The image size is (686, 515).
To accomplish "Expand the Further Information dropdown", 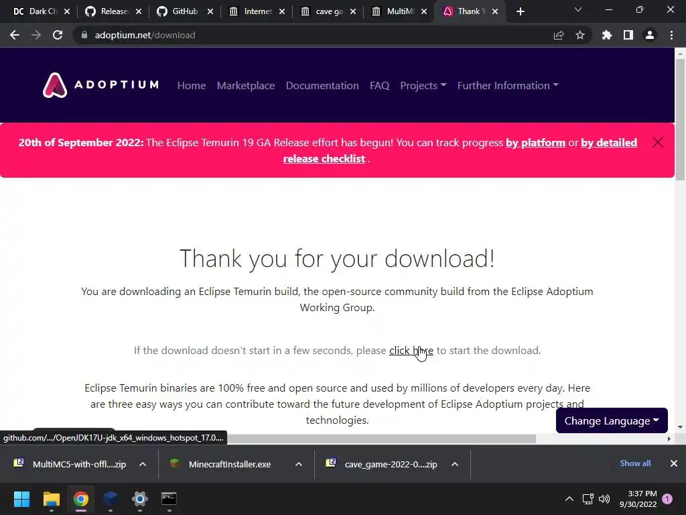I will pos(508,85).
